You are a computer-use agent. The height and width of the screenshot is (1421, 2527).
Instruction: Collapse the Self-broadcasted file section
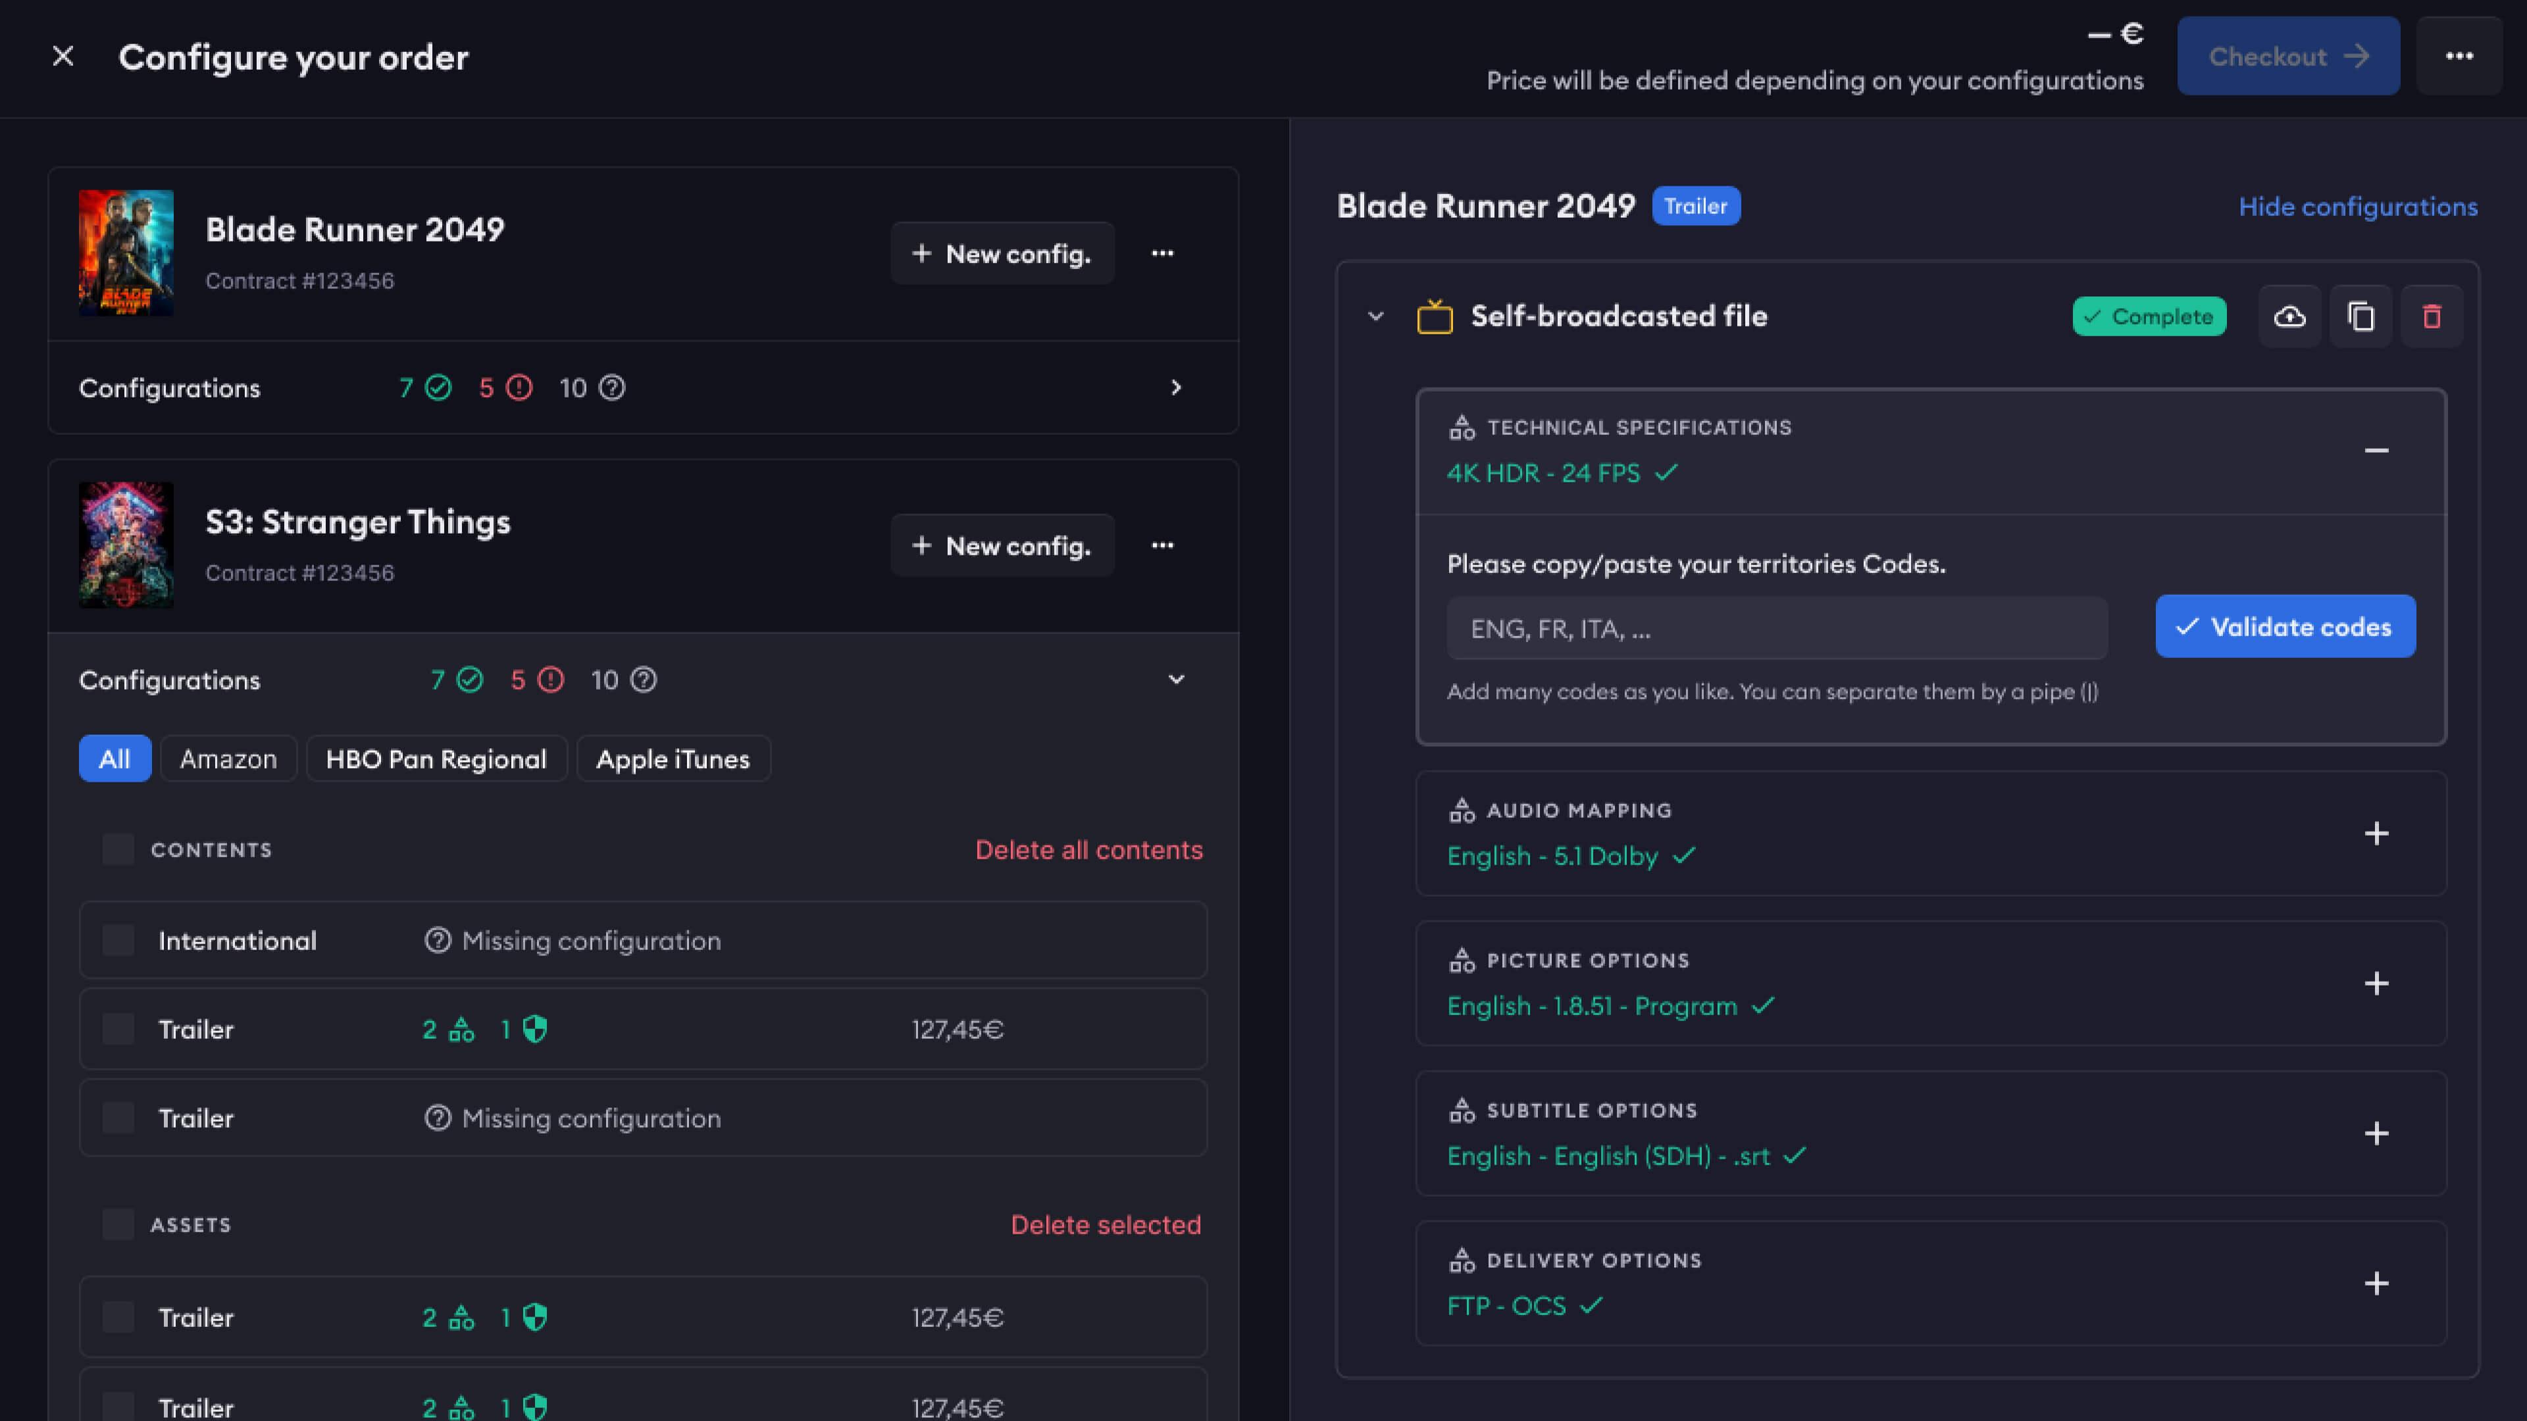click(1375, 316)
